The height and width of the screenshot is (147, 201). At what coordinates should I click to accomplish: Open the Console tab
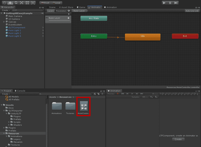point(20,91)
